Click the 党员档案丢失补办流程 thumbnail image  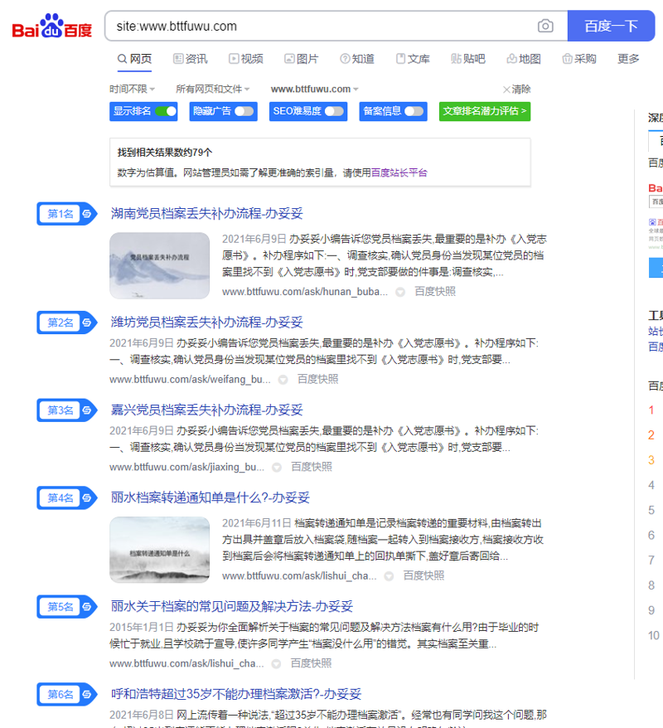coord(160,265)
